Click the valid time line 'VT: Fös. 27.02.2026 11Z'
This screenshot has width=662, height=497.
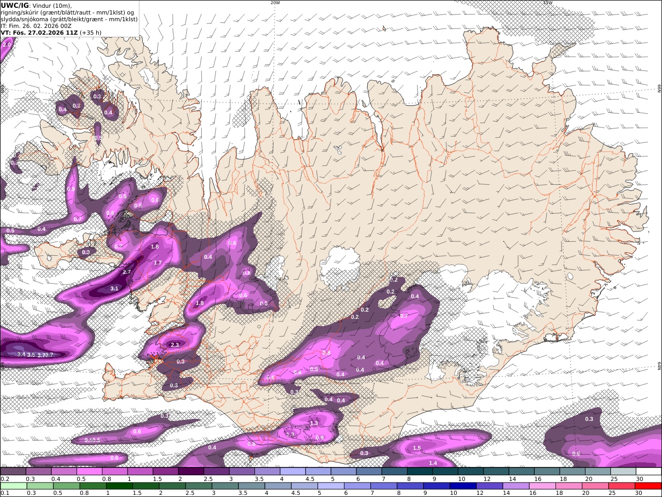(x=39, y=32)
